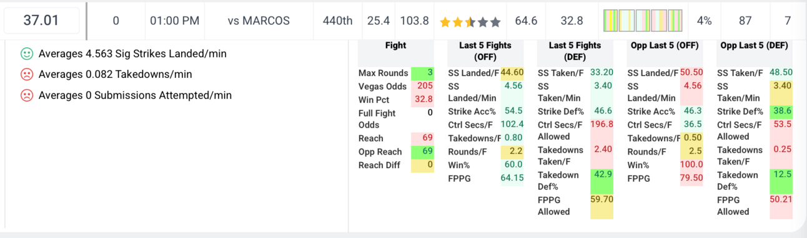Select the Opp Last 5 (DEF) header
Viewport: 807px width, 238px height.
[754, 45]
